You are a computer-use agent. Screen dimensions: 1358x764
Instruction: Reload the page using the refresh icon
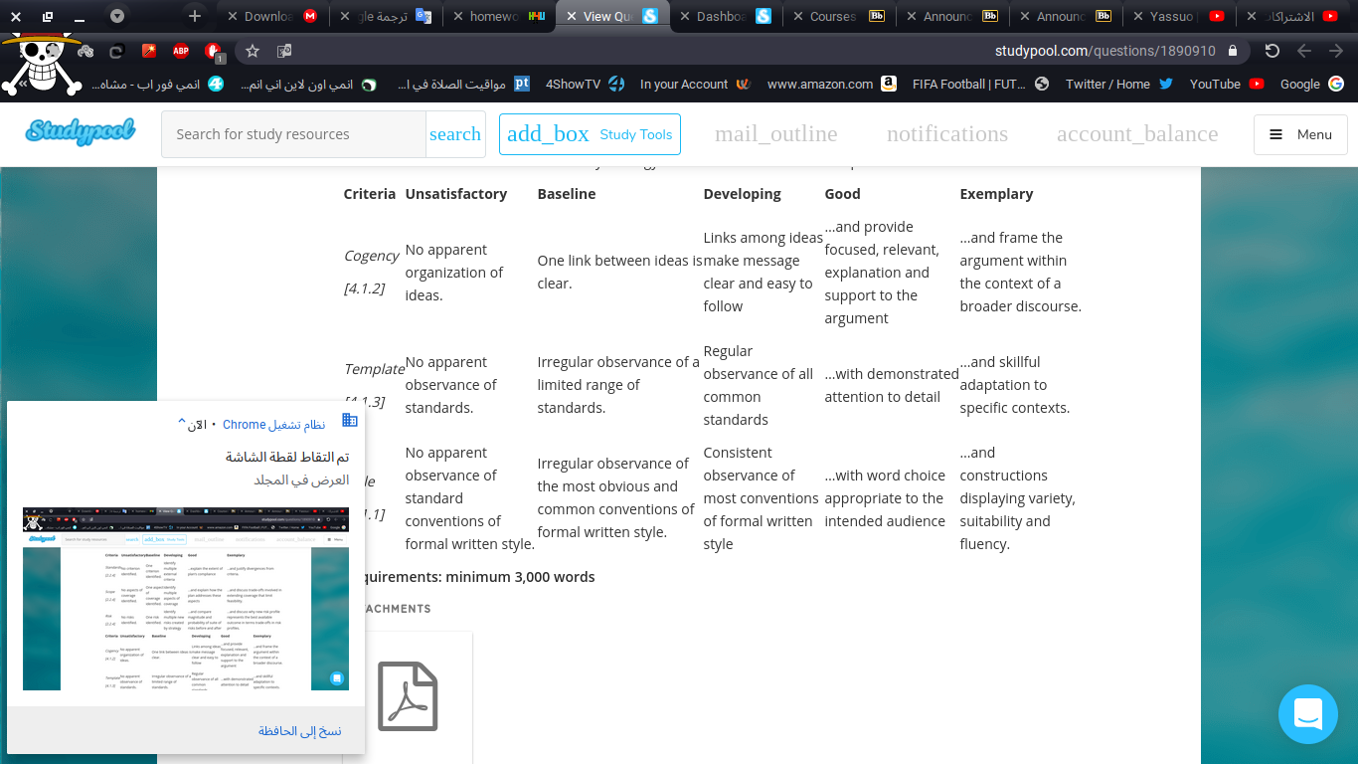[1272, 51]
